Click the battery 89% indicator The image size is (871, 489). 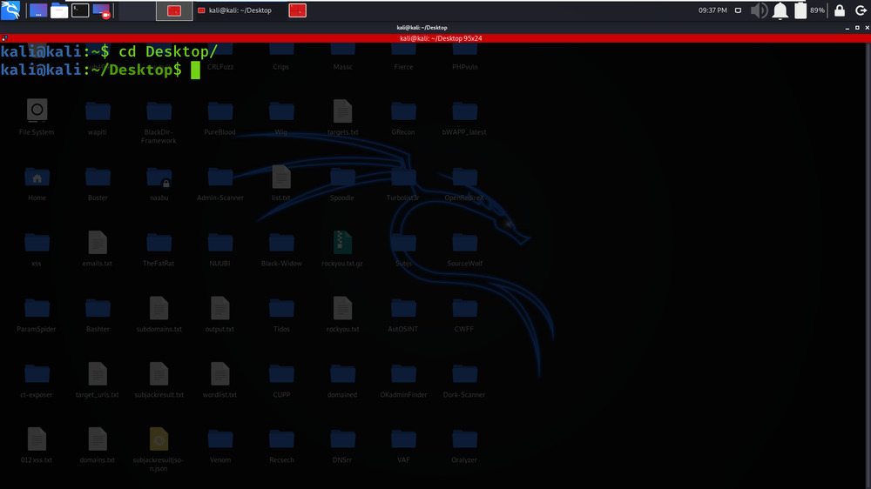click(808, 10)
